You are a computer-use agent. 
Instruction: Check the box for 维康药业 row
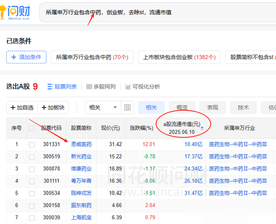coord(31,169)
